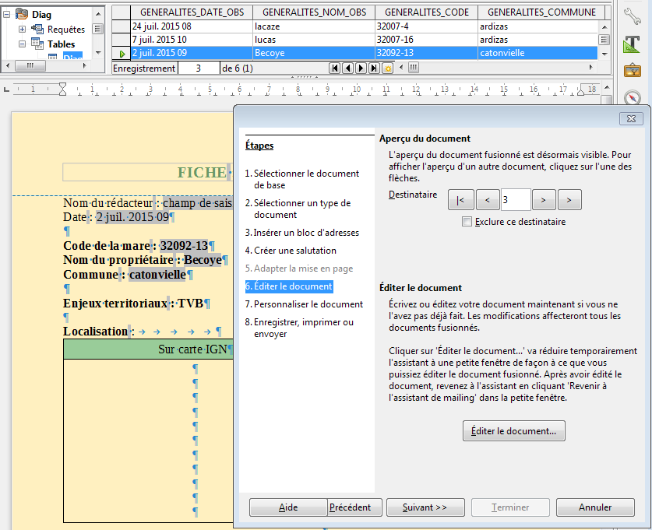
Task: Go to next record in data source bar
Action: [x=361, y=68]
